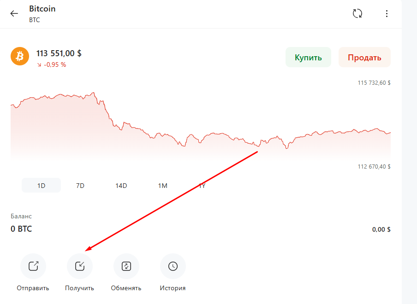Switch chart to 1M range
417x304 pixels.
point(162,186)
